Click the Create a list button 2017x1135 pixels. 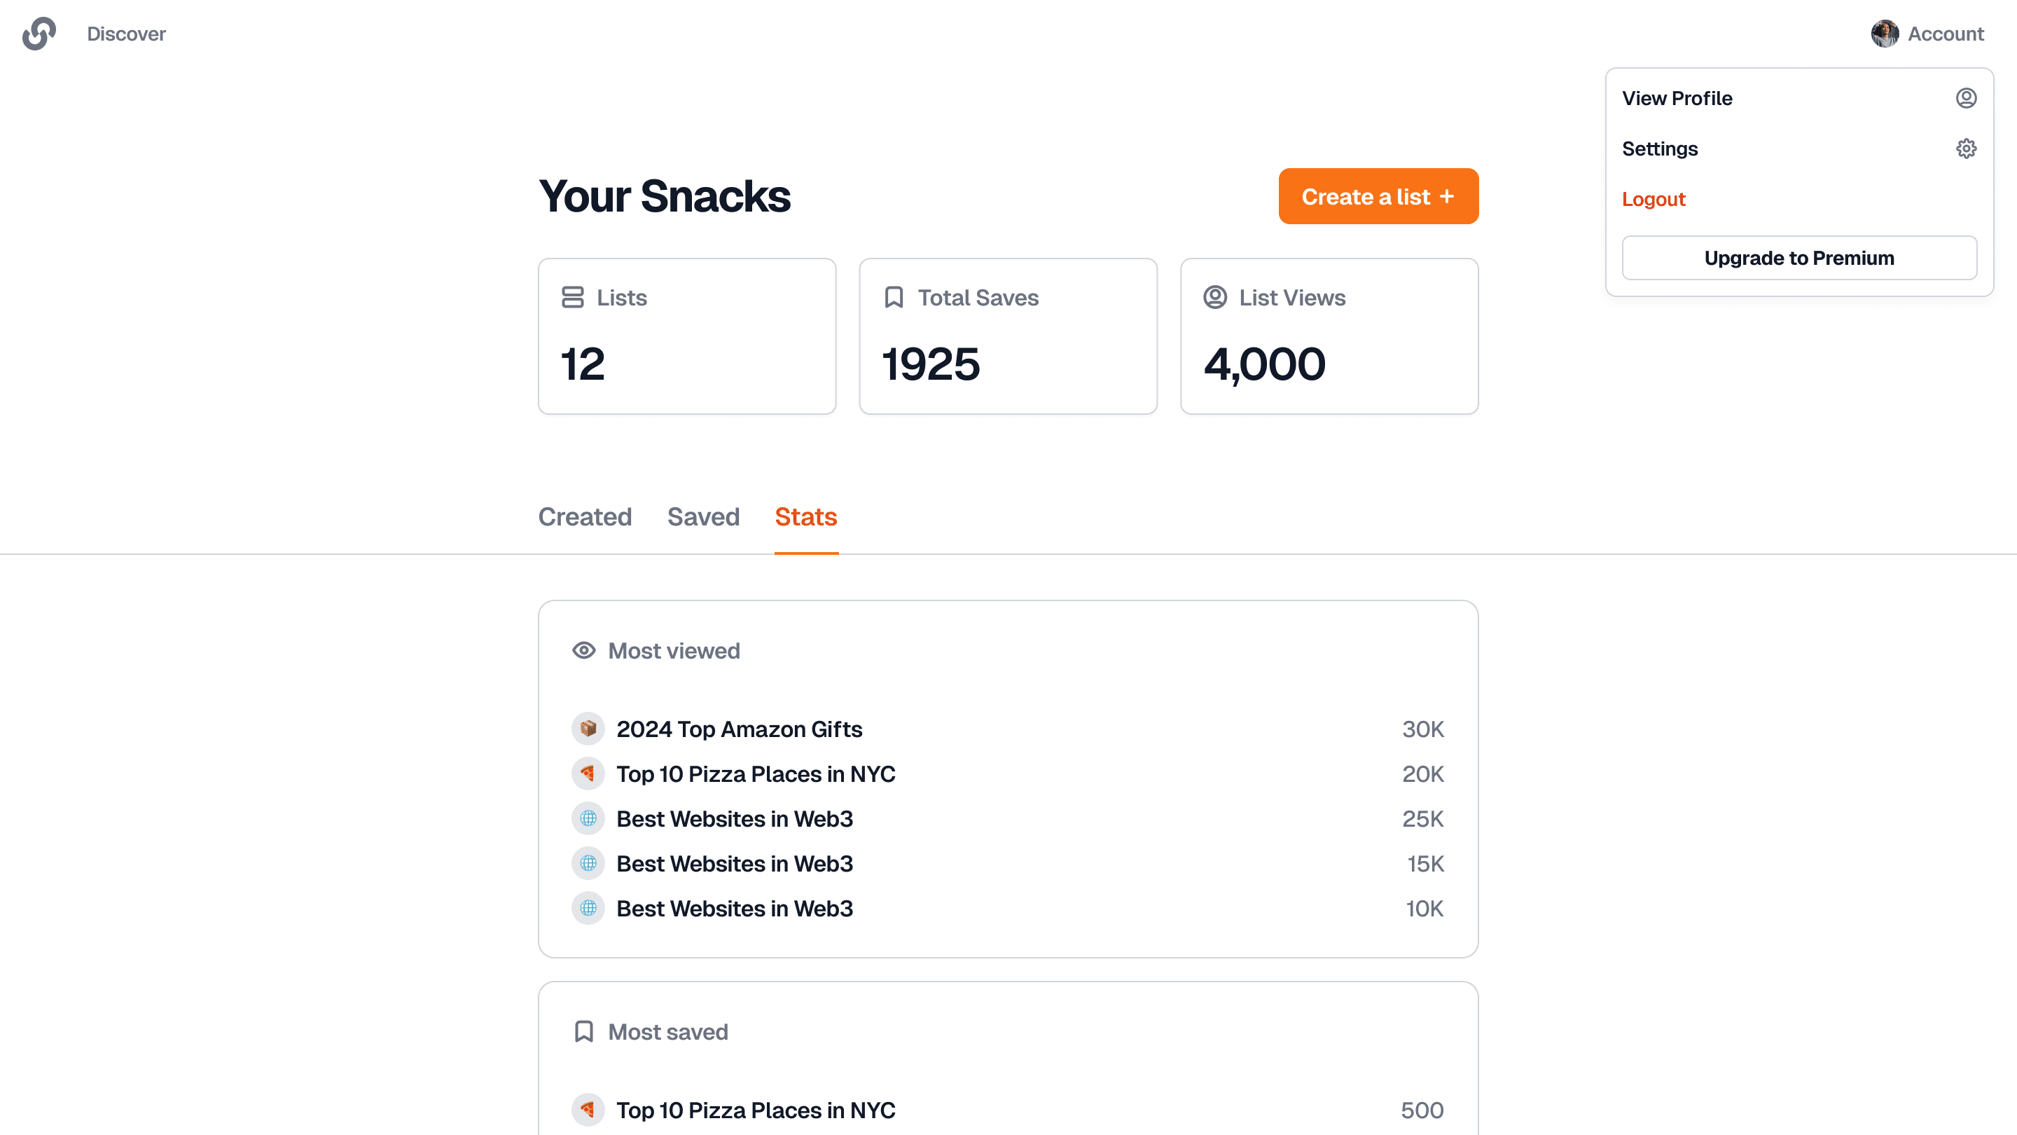click(x=1378, y=197)
